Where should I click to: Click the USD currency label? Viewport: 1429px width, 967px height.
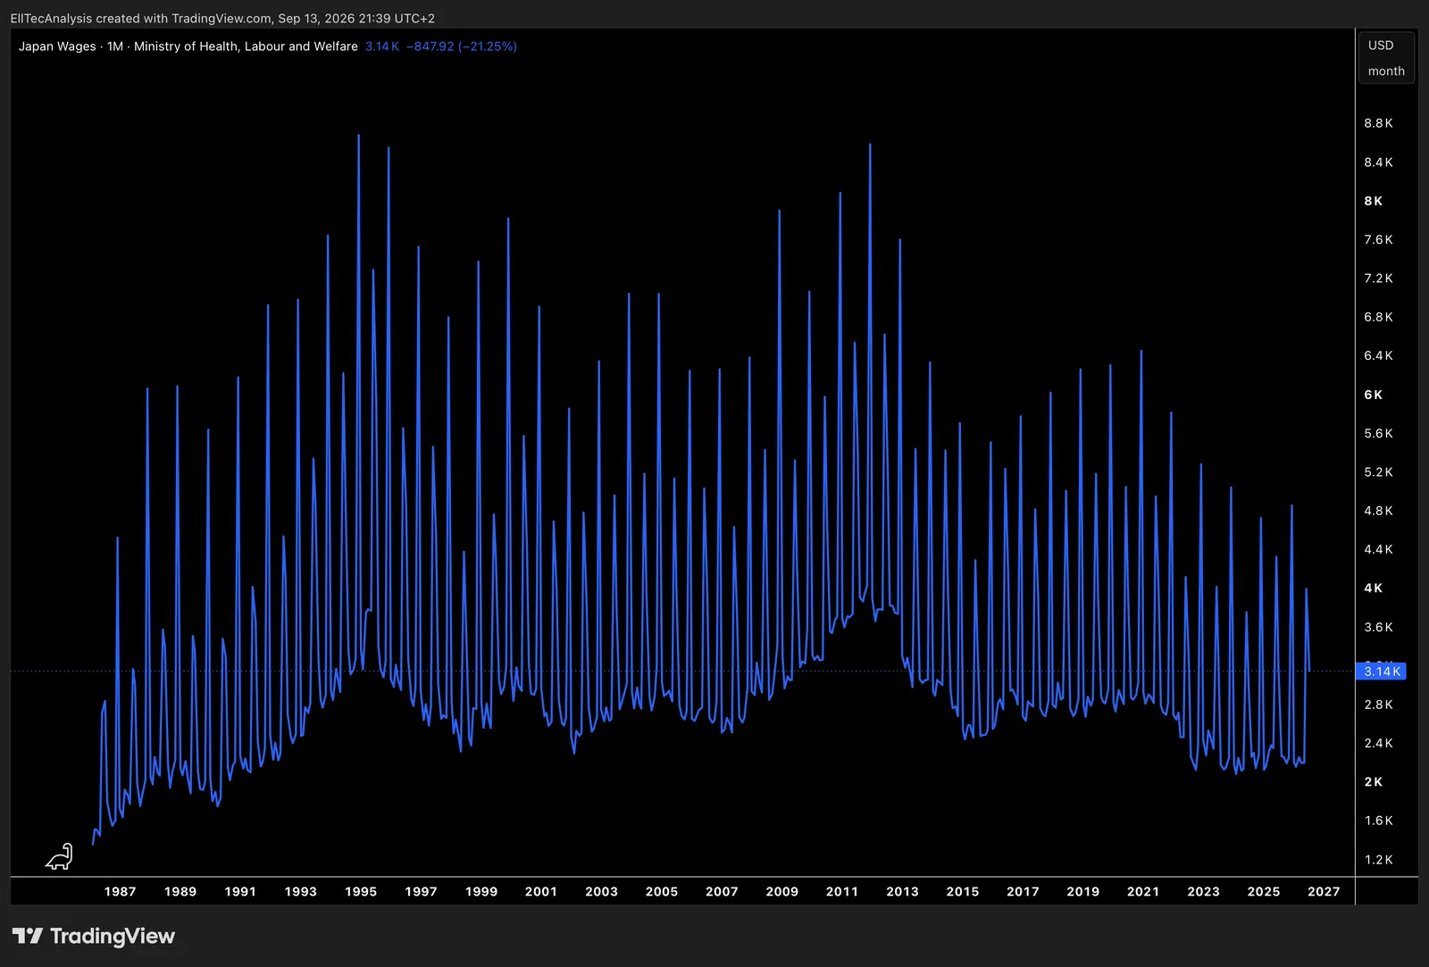click(x=1381, y=46)
